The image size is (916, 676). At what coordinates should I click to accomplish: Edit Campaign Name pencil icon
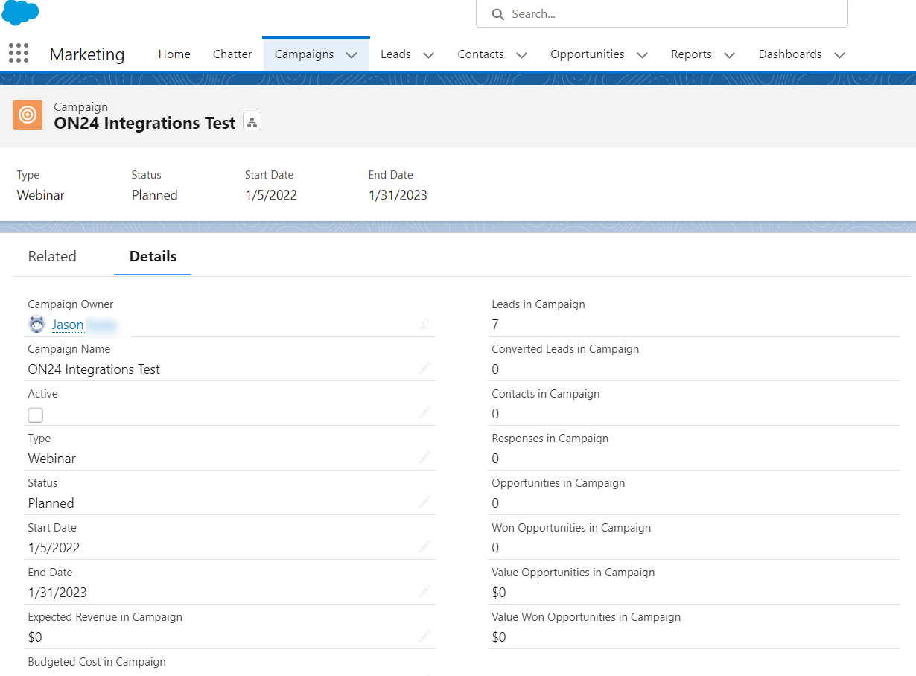pyautogui.click(x=424, y=368)
